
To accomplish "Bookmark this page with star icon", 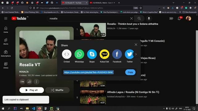I will (141, 8).
